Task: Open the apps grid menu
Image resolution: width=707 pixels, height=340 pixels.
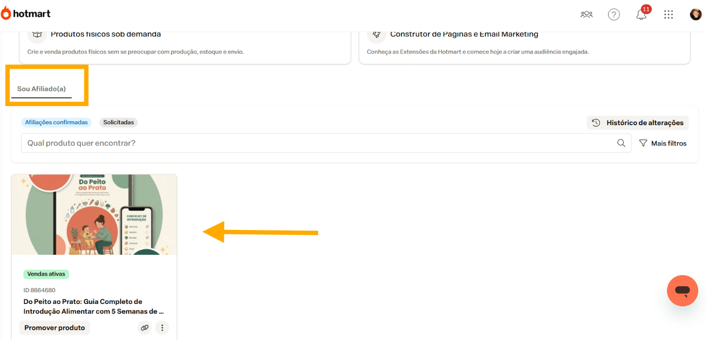Action: point(668,14)
